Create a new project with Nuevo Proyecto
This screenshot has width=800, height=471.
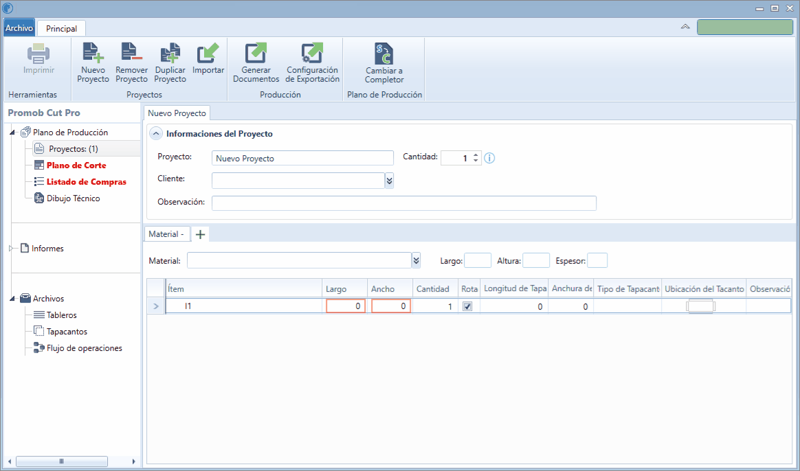pyautogui.click(x=93, y=62)
